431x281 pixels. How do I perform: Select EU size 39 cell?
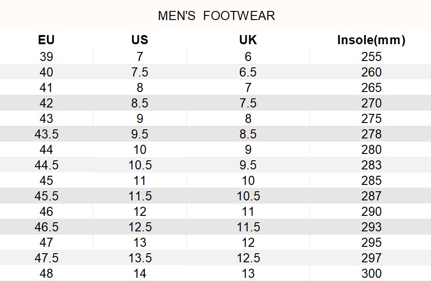[x=46, y=57]
